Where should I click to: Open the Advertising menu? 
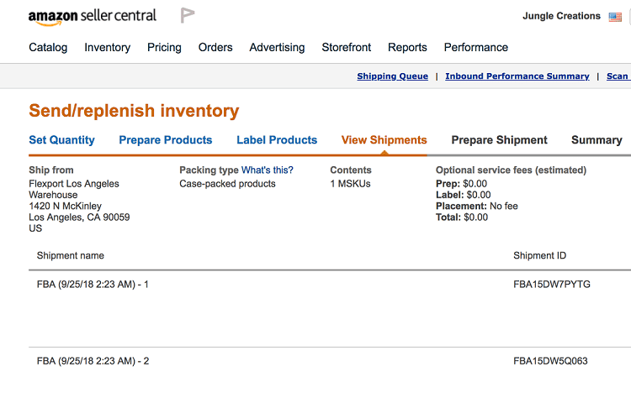click(x=277, y=47)
